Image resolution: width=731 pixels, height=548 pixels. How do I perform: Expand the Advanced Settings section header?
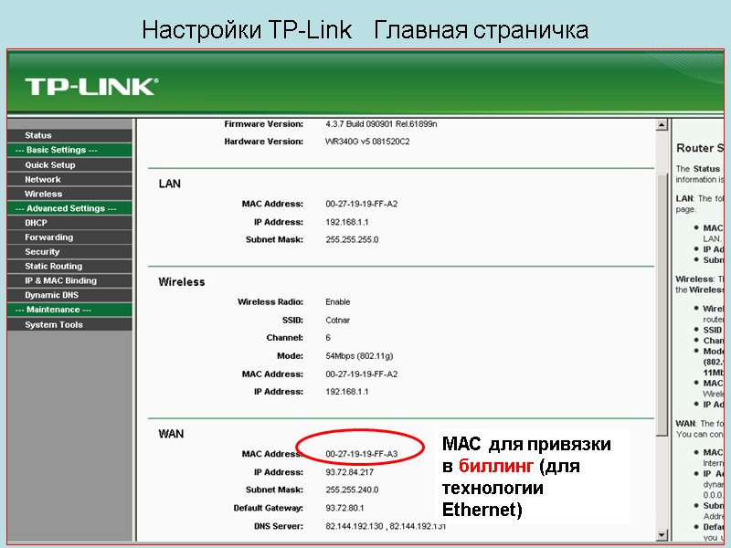[66, 207]
